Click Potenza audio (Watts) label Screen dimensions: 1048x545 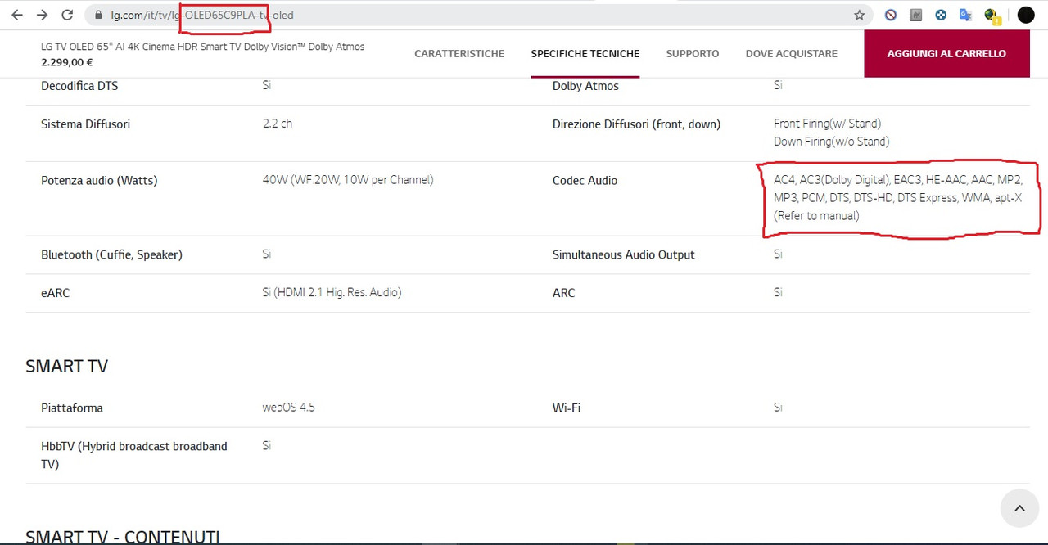99,181
